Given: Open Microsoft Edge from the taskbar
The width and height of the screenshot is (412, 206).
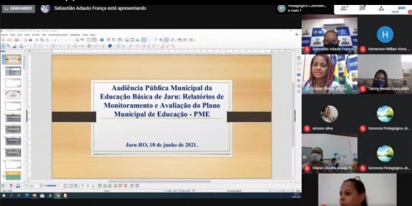Looking at the screenshot, I should tap(27, 196).
